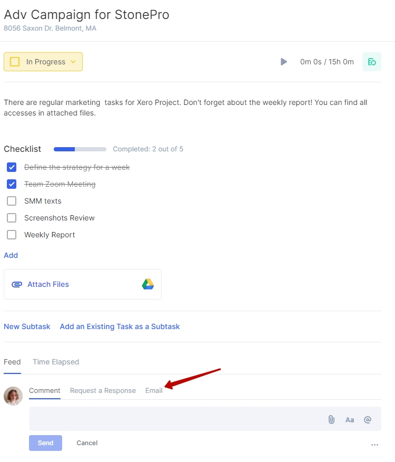The image size is (395, 462).
Task: Click the green time tracking folder icon
Action: [x=372, y=62]
